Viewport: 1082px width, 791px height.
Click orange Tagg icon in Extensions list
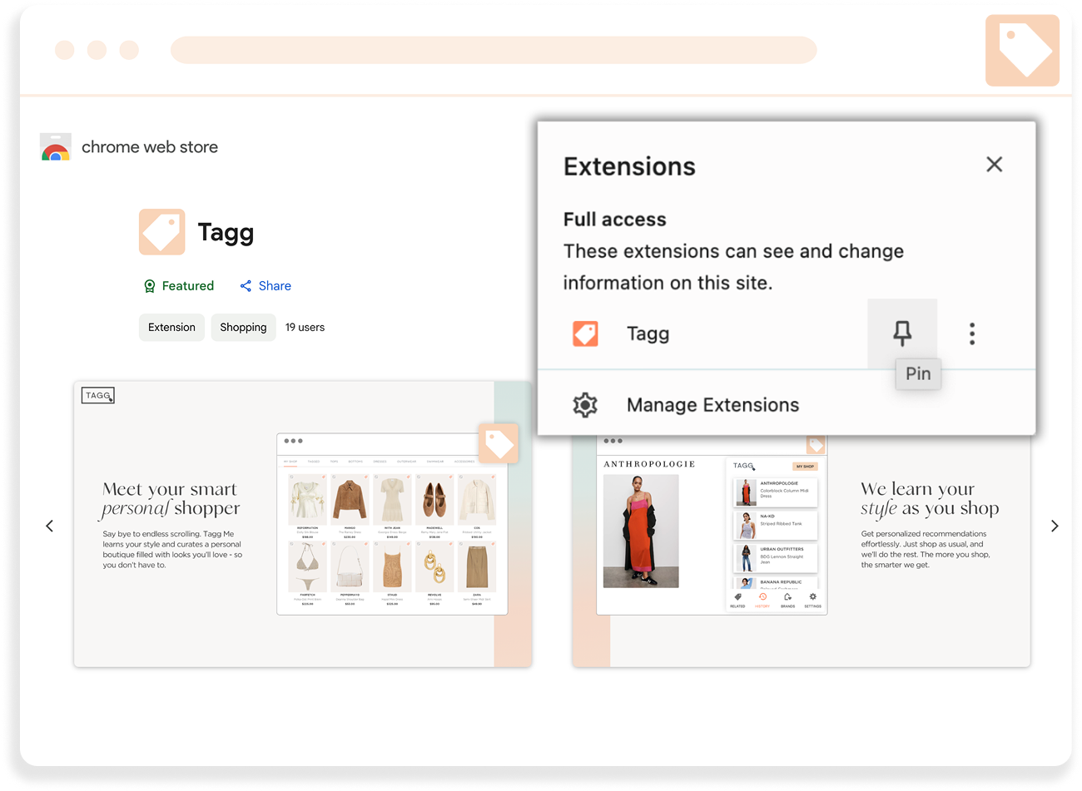pyautogui.click(x=585, y=334)
